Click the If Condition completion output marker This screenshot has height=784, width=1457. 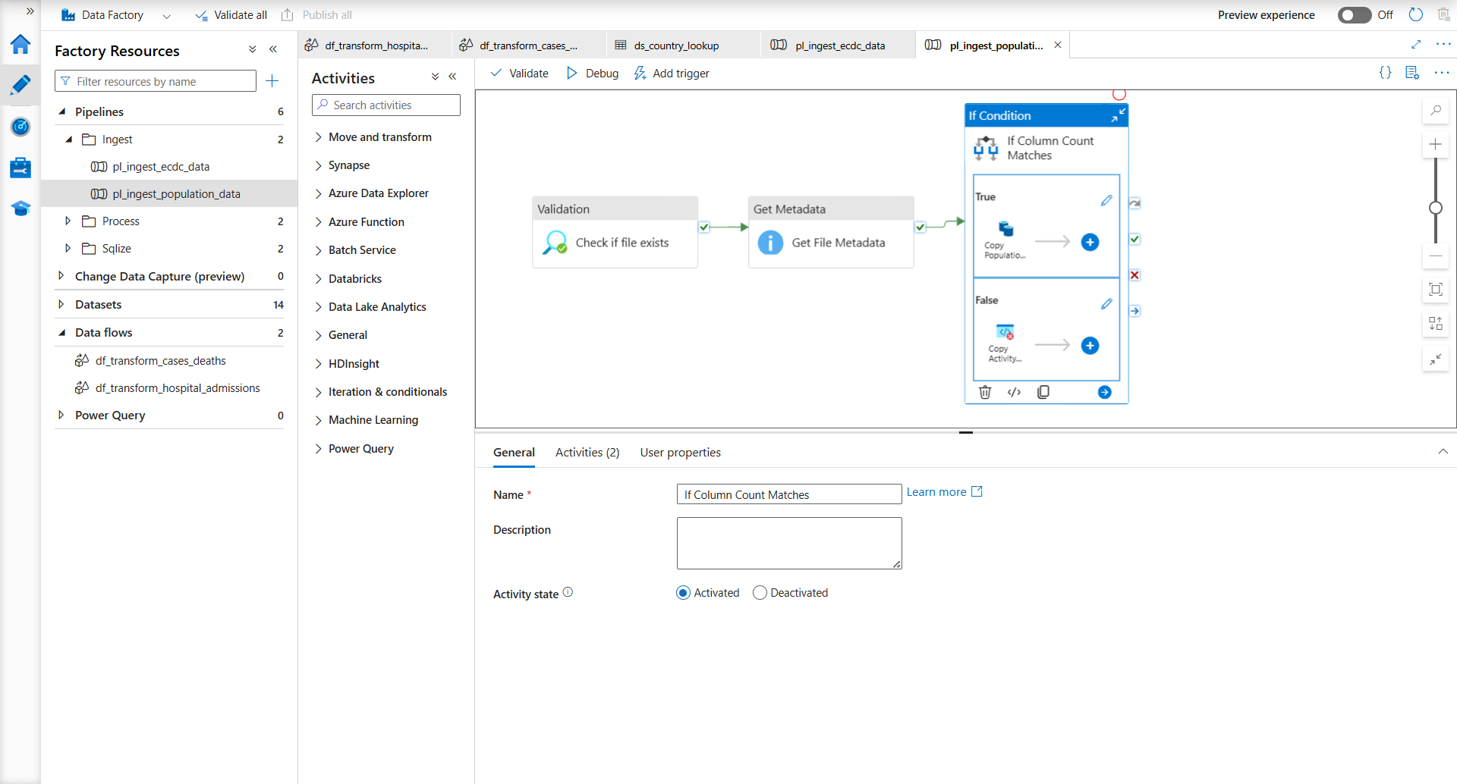point(1134,311)
